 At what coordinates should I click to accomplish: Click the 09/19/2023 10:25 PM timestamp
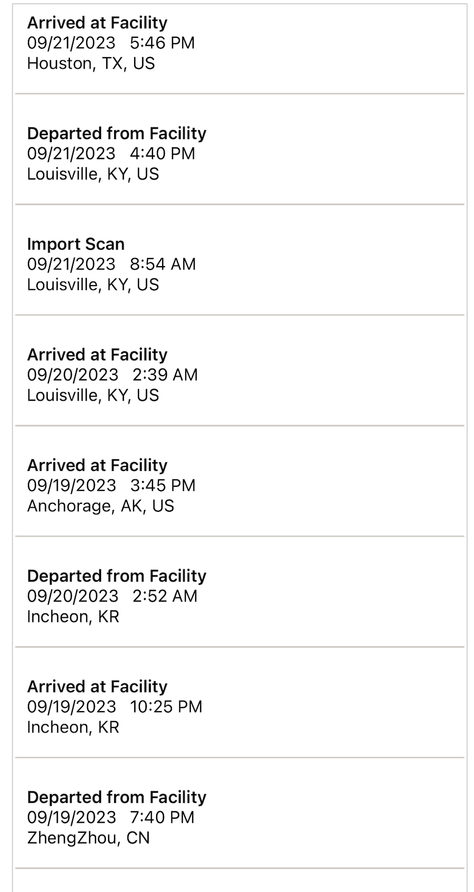click(x=115, y=707)
